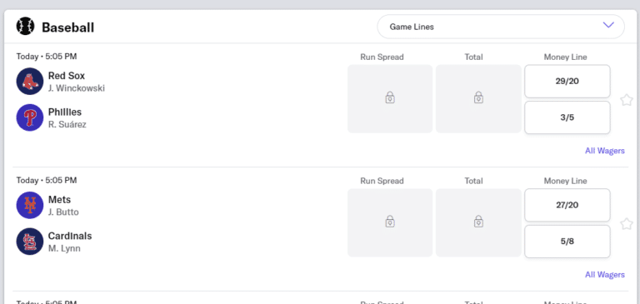Click locked Run Spread for Red Sox game
The image size is (640, 304).
[390, 99]
